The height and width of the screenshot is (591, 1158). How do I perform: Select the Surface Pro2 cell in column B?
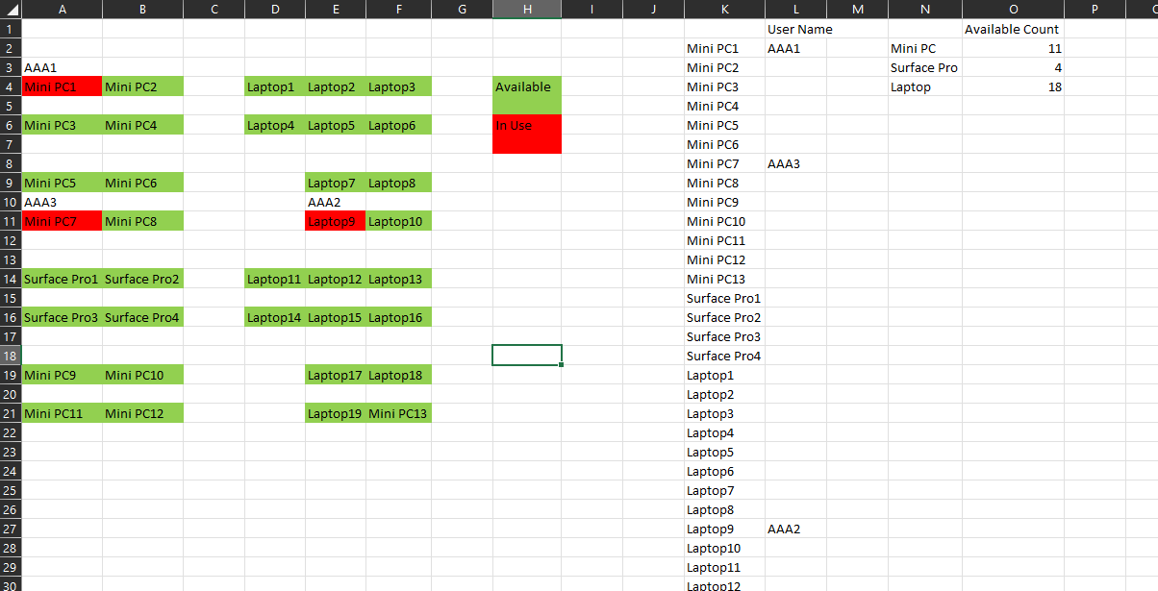pos(142,279)
